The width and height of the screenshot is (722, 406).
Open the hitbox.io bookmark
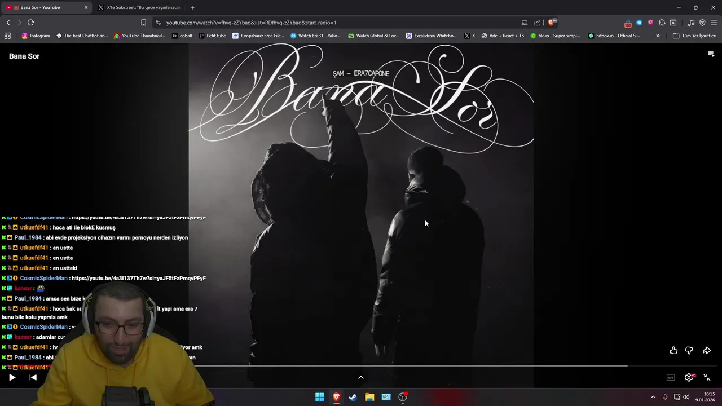pos(614,36)
